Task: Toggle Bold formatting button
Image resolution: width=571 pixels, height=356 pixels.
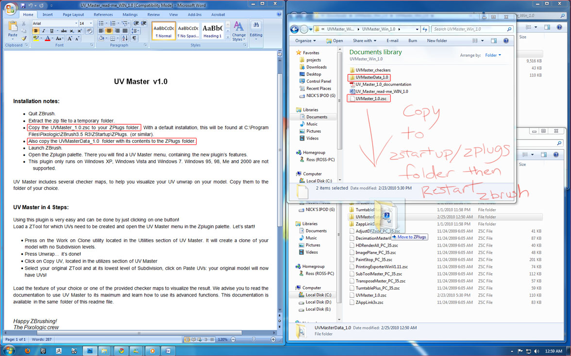Action: tap(36, 31)
